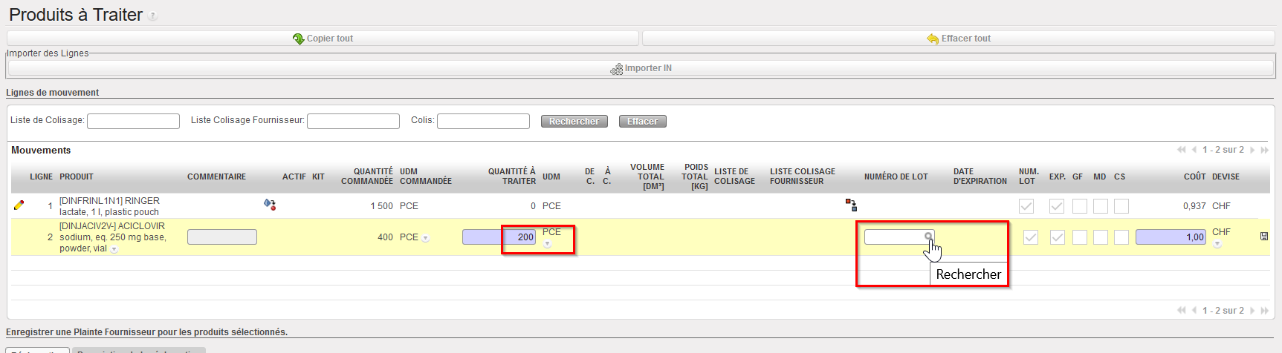1282x353 pixels.
Task: Go to previous page in top pager
Action: tap(1194, 150)
